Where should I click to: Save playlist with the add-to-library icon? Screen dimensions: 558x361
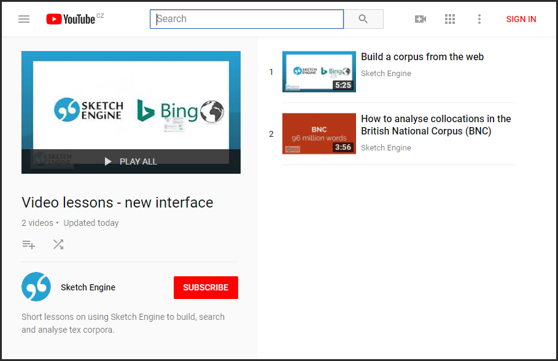28,244
